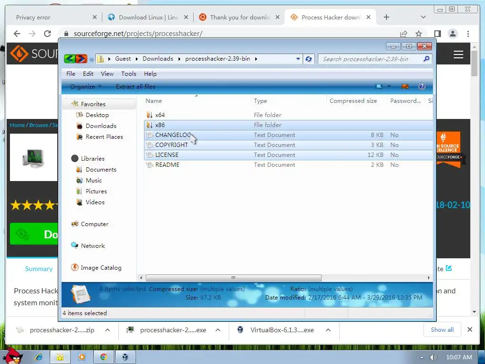Click the Angry Birds start button
This screenshot has height=364, width=485.
click(14, 355)
